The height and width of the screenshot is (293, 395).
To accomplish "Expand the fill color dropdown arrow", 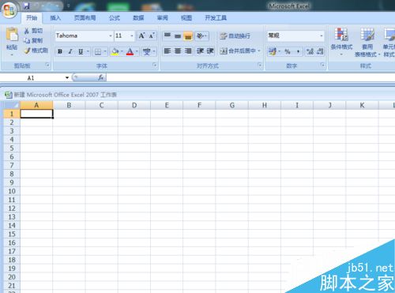I will point(122,51).
